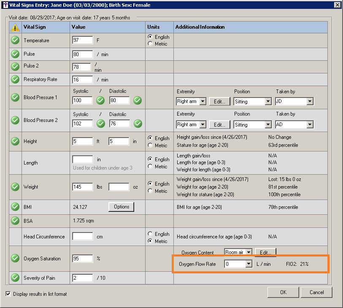Select English units for Head Circumference
The width and height of the screenshot is (343, 308).
(x=150, y=234)
